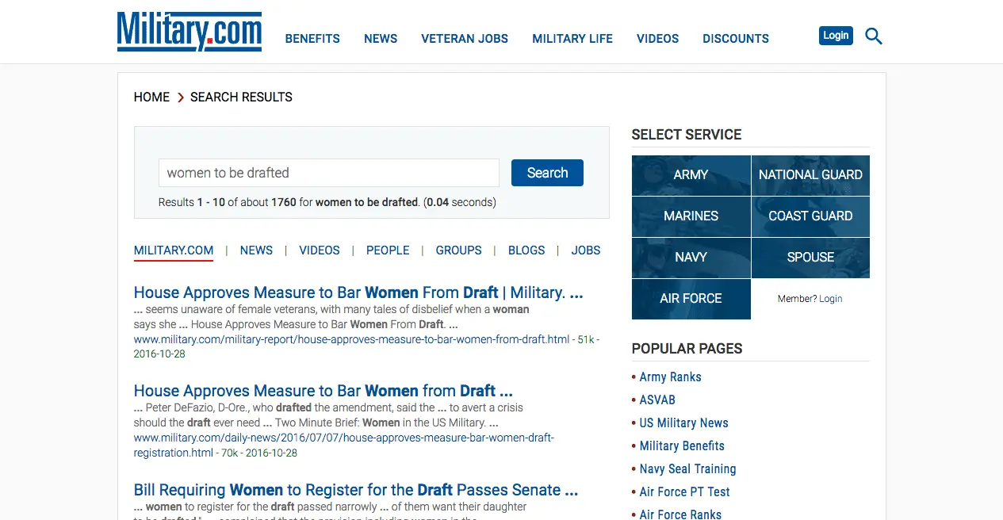Select the MILITARY.COM results tab
The height and width of the screenshot is (520, 1003).
[174, 250]
